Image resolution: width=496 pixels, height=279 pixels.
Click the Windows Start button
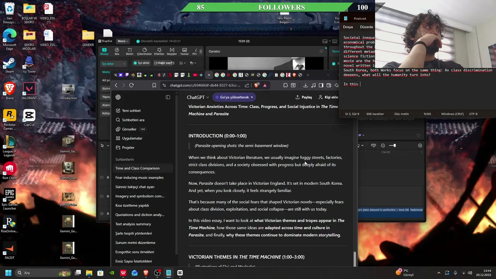click(8, 273)
